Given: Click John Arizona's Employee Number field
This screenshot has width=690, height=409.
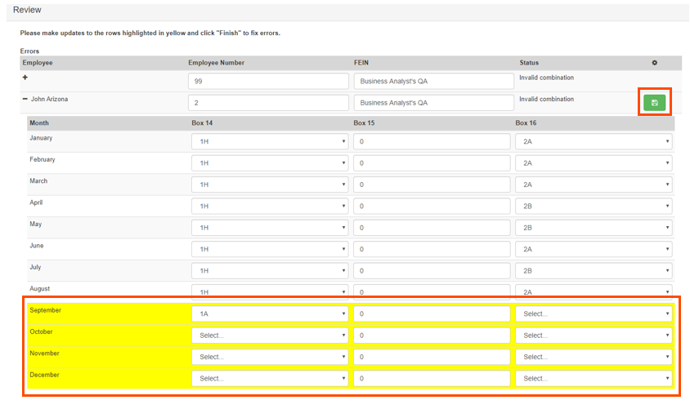Looking at the screenshot, I should point(268,103).
